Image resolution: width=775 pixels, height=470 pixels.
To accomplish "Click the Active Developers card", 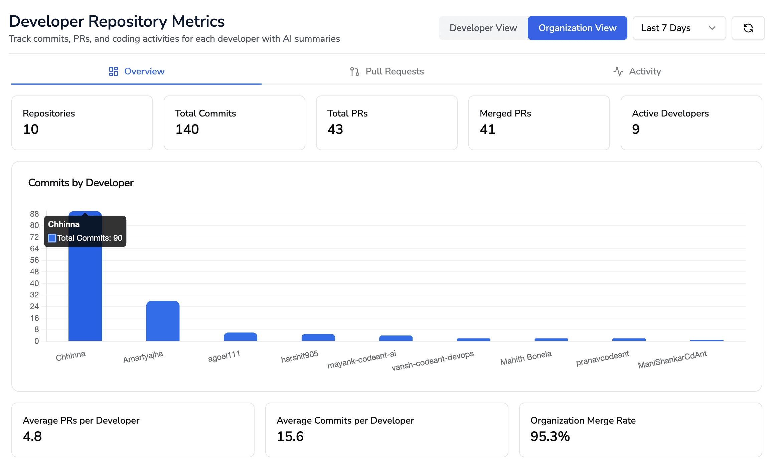I will pyautogui.click(x=691, y=123).
